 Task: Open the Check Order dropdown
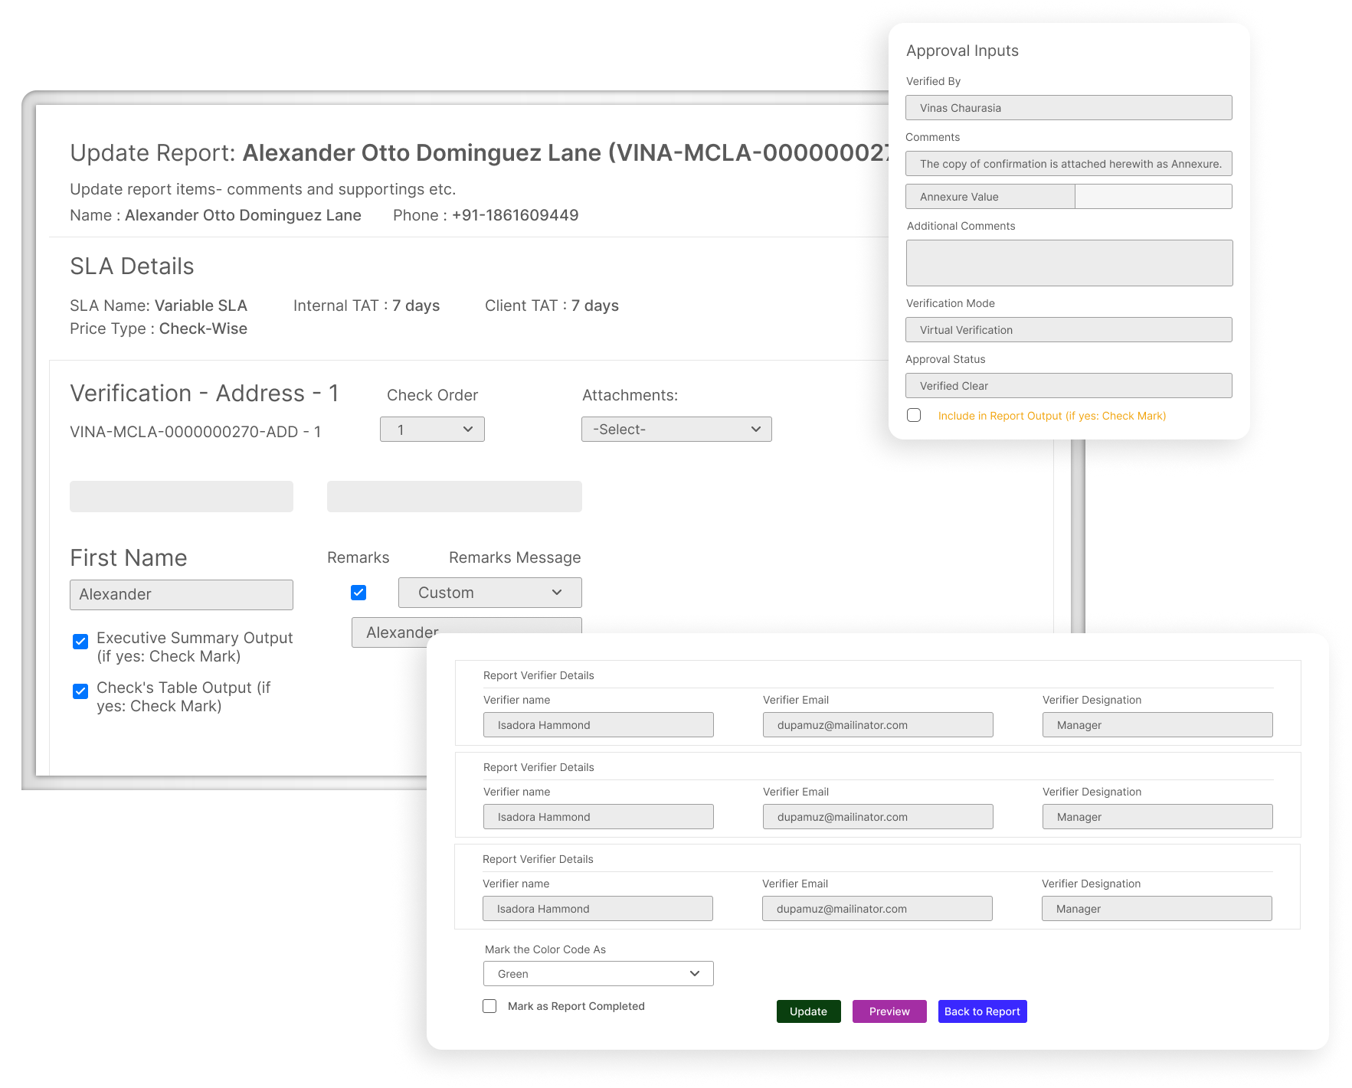pyautogui.click(x=432, y=430)
